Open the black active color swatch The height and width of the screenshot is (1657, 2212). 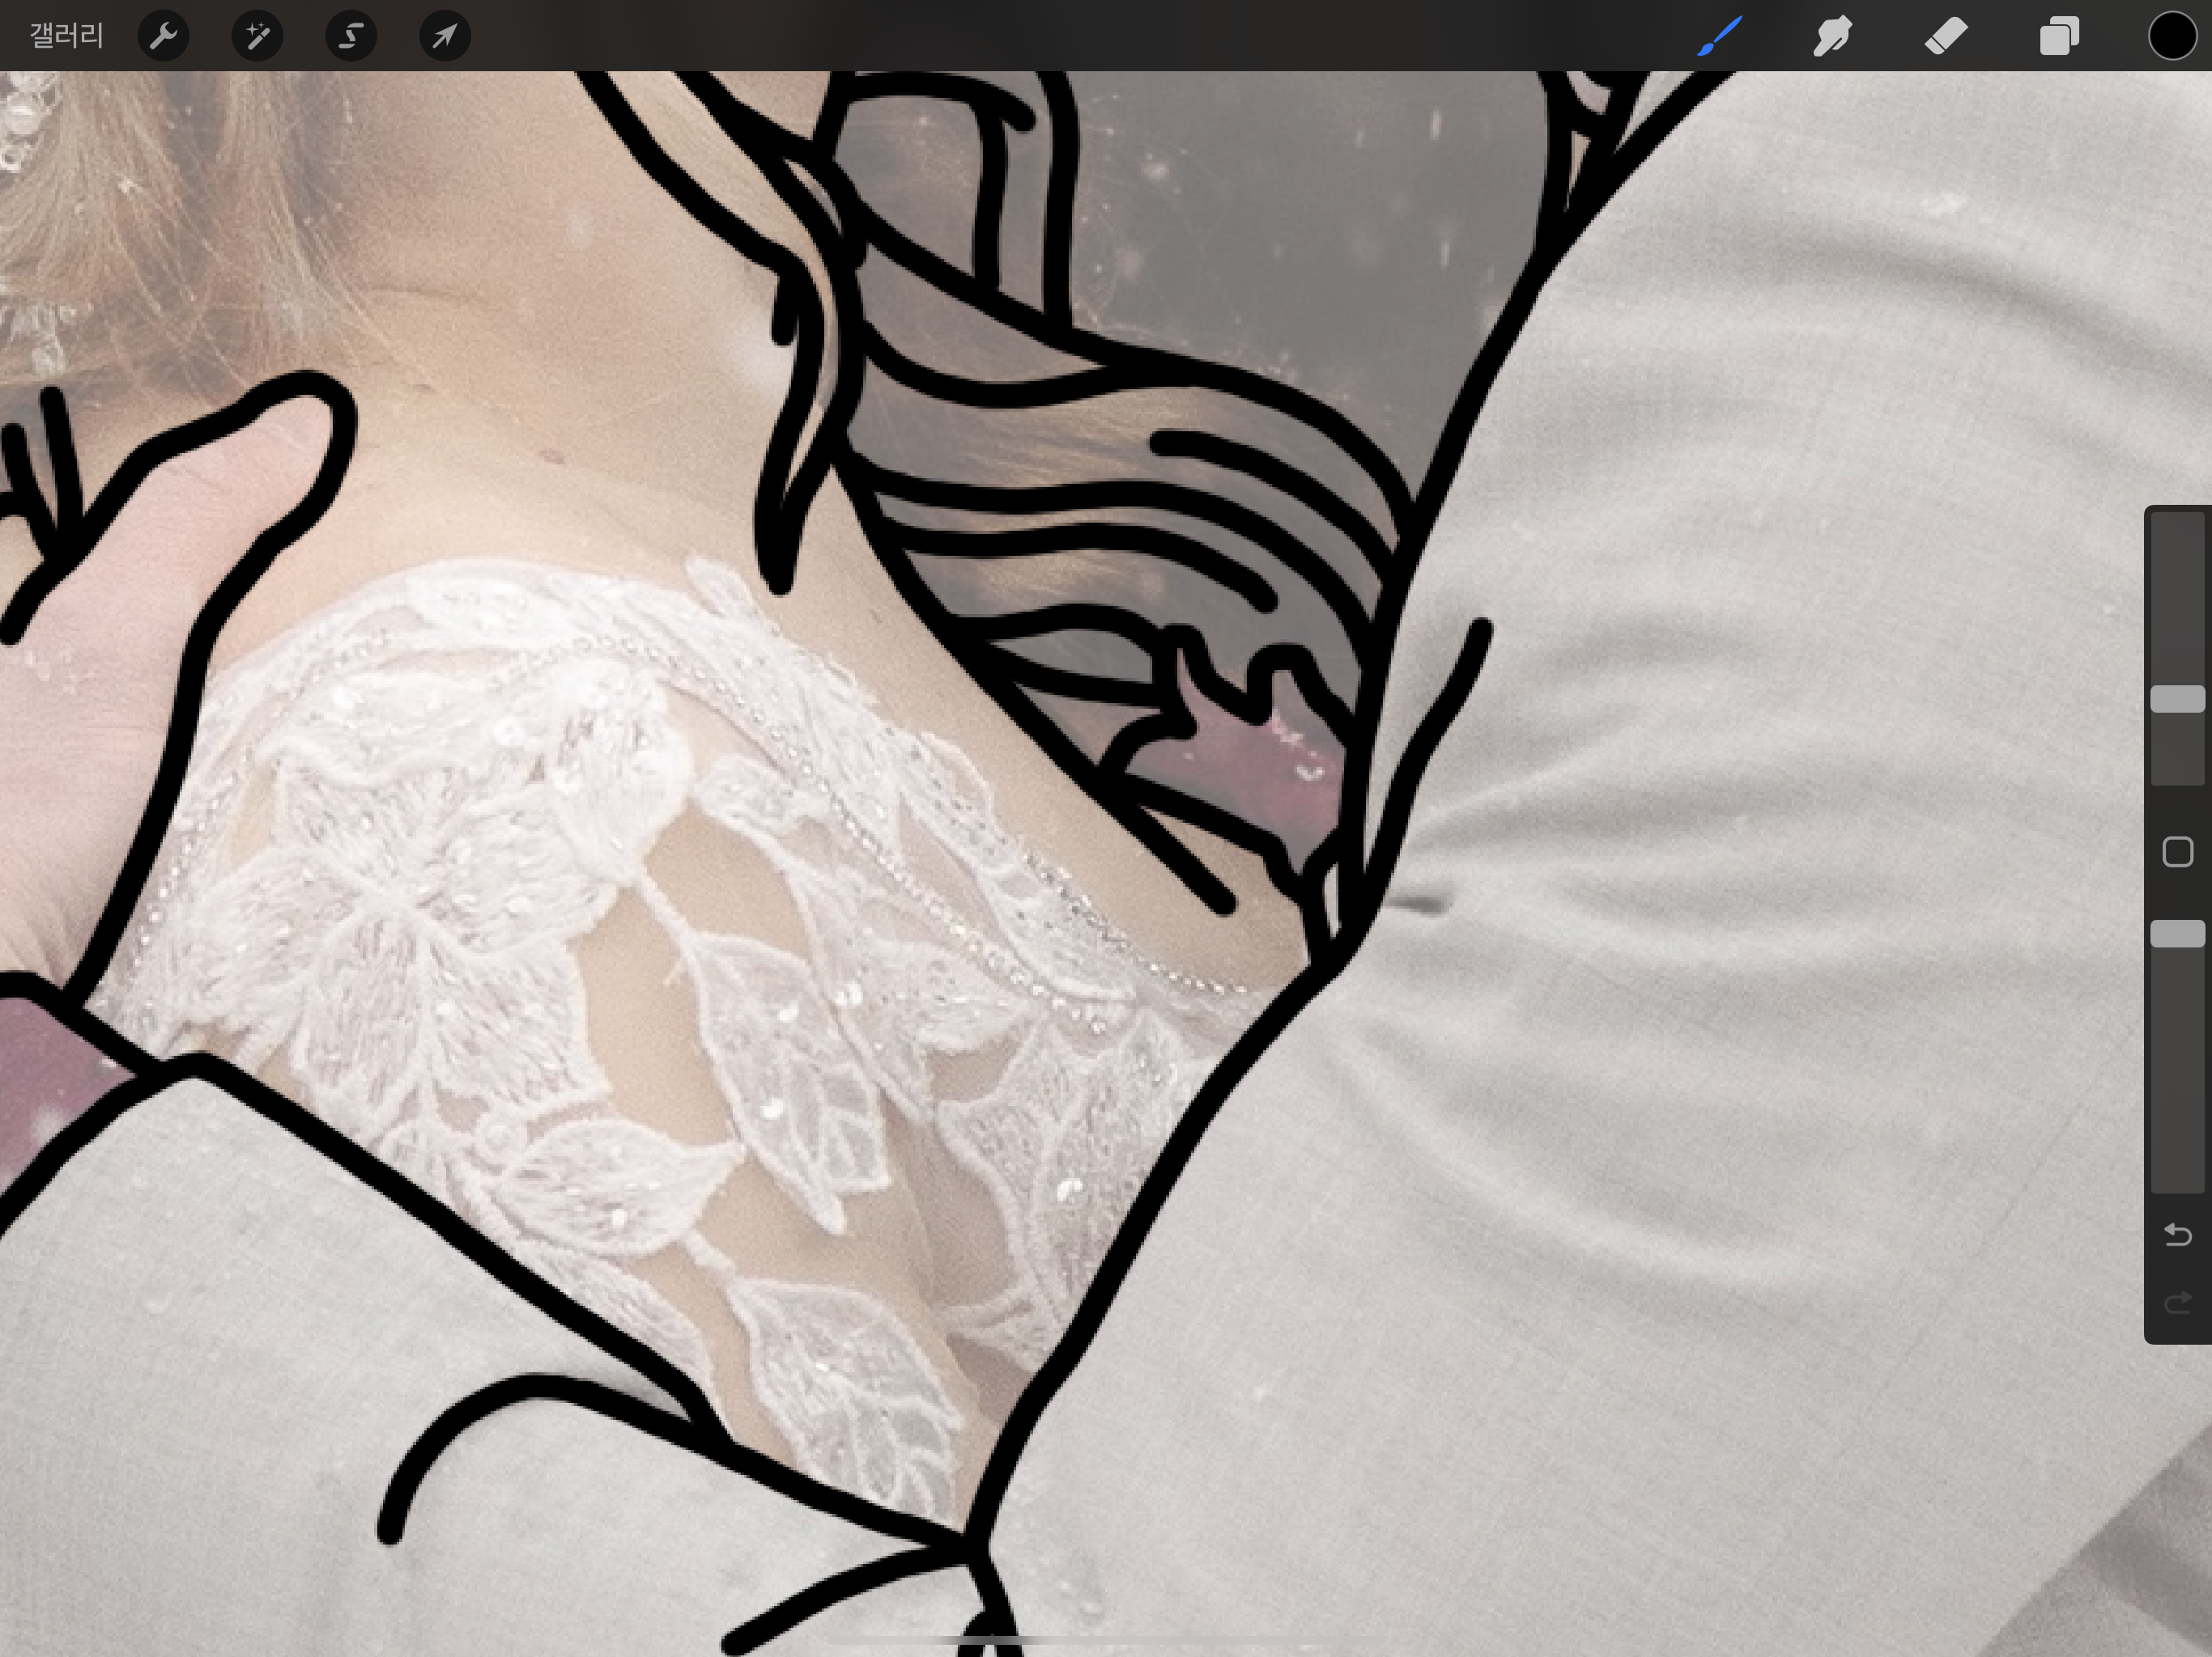coord(2171,36)
